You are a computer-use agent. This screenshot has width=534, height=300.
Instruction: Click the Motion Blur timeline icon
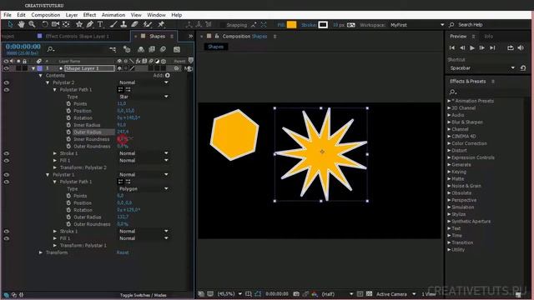[164, 50]
